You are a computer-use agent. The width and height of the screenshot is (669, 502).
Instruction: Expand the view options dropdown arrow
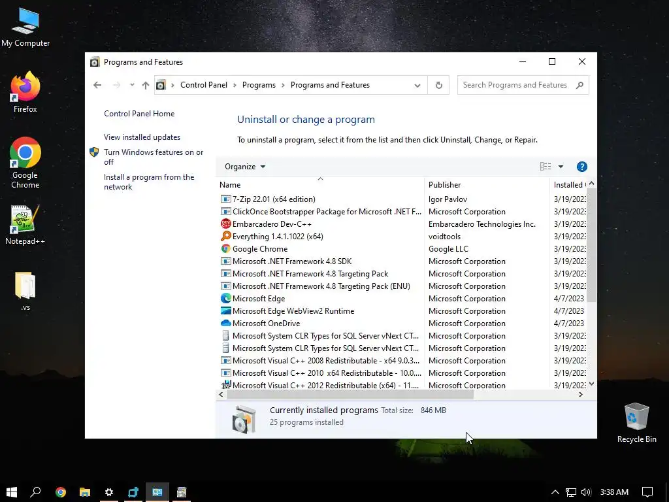[x=561, y=167]
